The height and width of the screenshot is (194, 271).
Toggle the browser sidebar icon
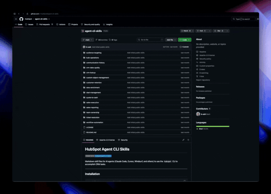click(x=15, y=14)
